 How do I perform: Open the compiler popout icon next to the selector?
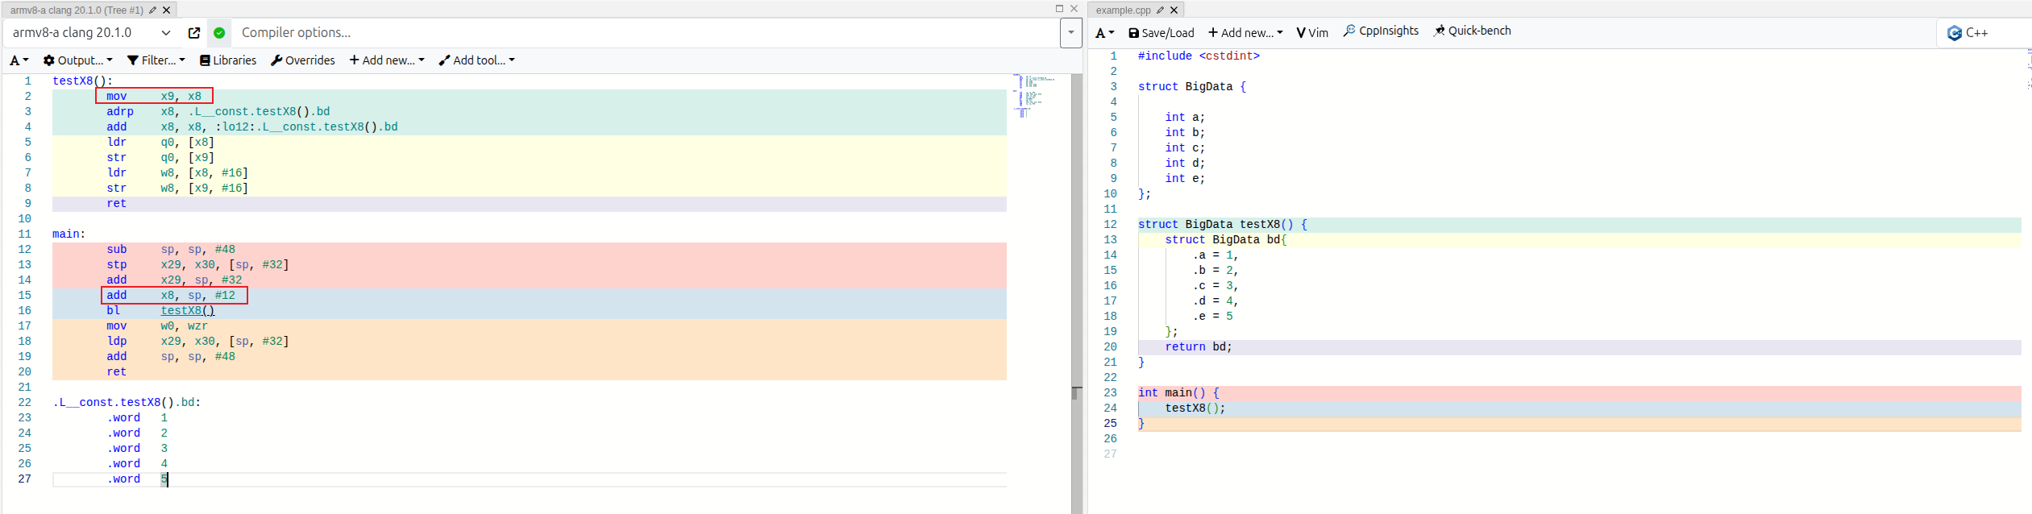click(194, 33)
